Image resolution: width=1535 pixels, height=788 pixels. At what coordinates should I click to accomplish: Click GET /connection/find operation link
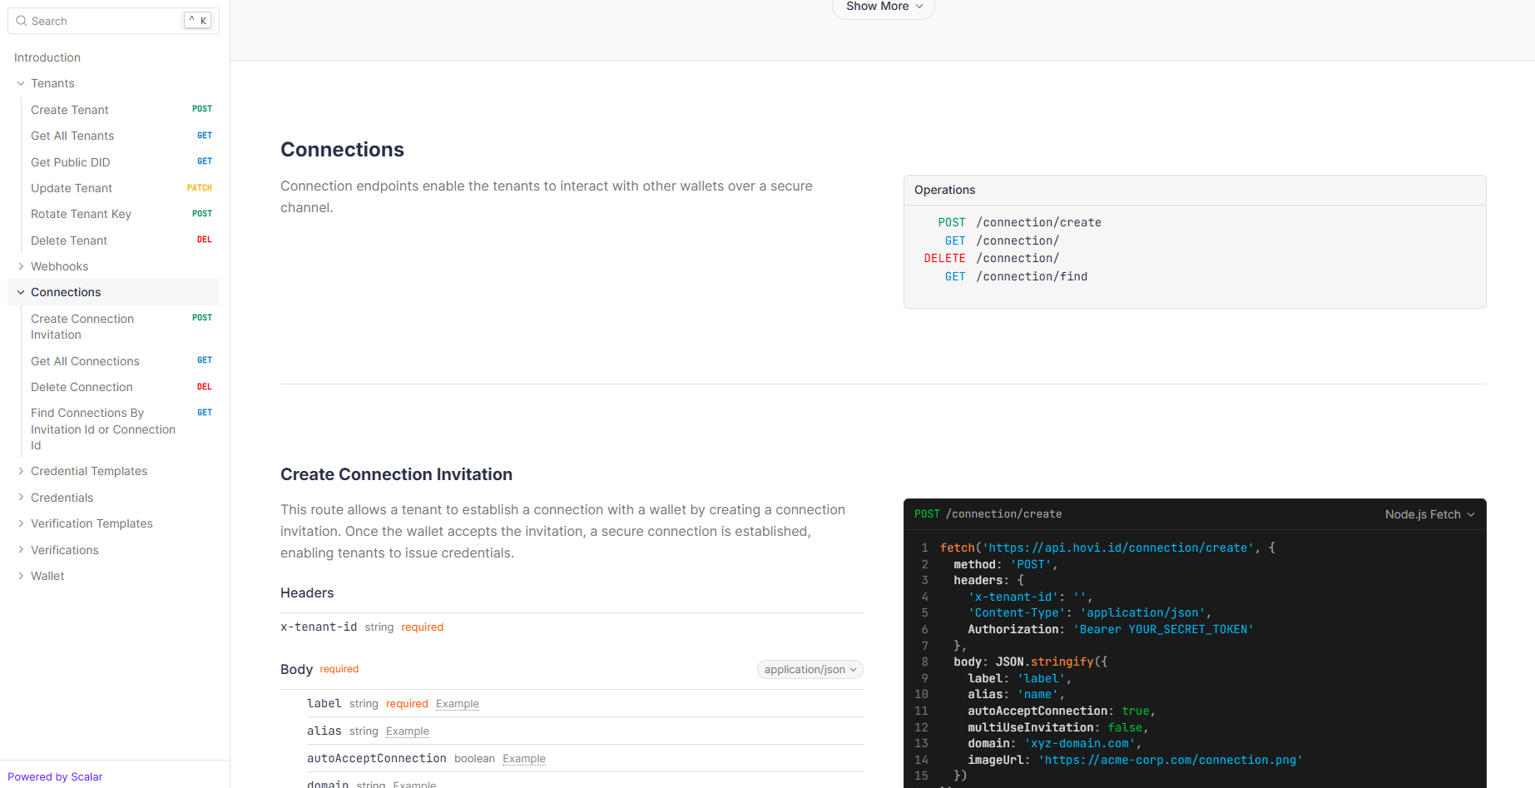(1031, 276)
